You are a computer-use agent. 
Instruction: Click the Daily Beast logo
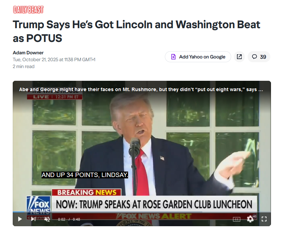(29, 10)
